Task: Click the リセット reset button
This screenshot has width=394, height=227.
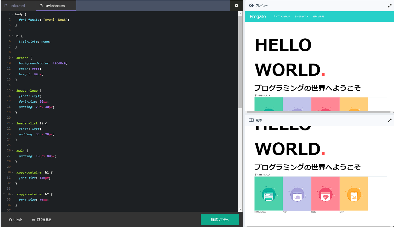Action: tap(16, 220)
